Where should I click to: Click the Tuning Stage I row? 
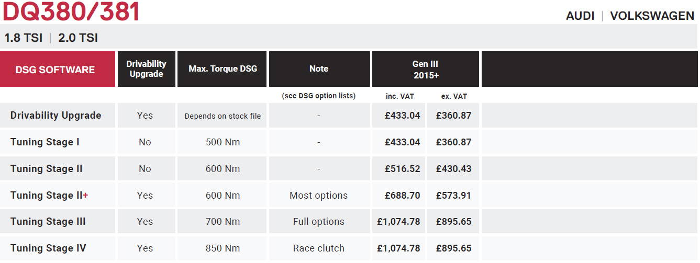(x=349, y=142)
